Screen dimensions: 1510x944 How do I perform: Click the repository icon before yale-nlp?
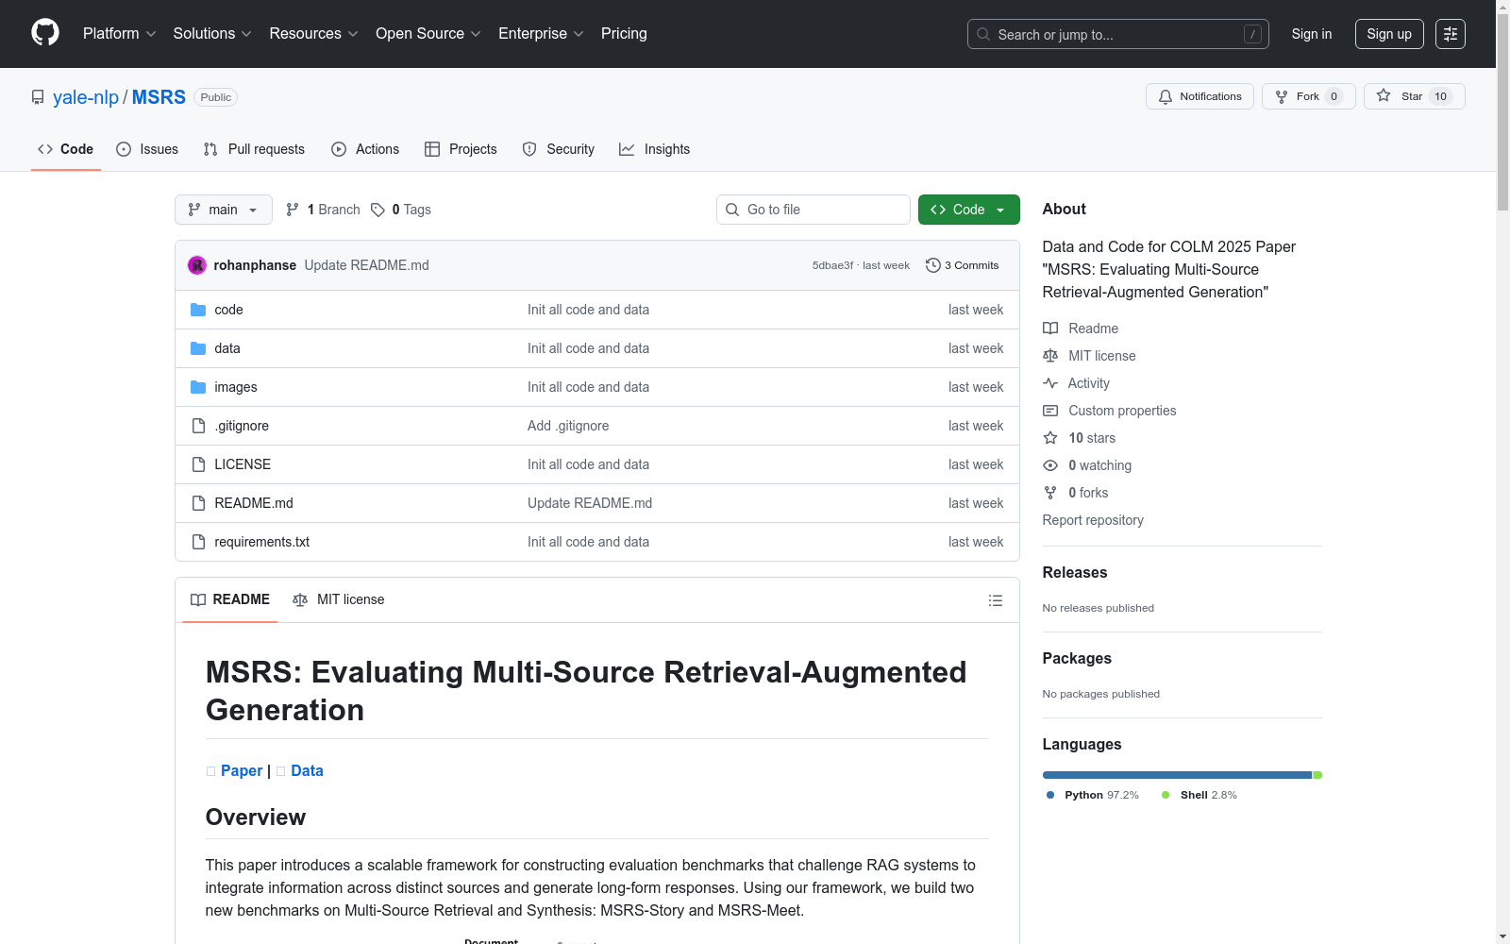(x=38, y=97)
